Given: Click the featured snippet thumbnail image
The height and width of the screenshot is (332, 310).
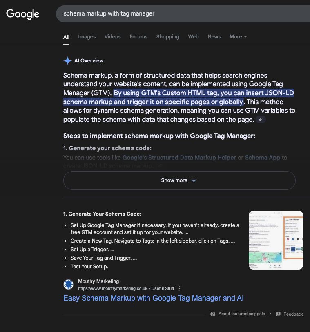Looking at the screenshot, I should pos(276,240).
